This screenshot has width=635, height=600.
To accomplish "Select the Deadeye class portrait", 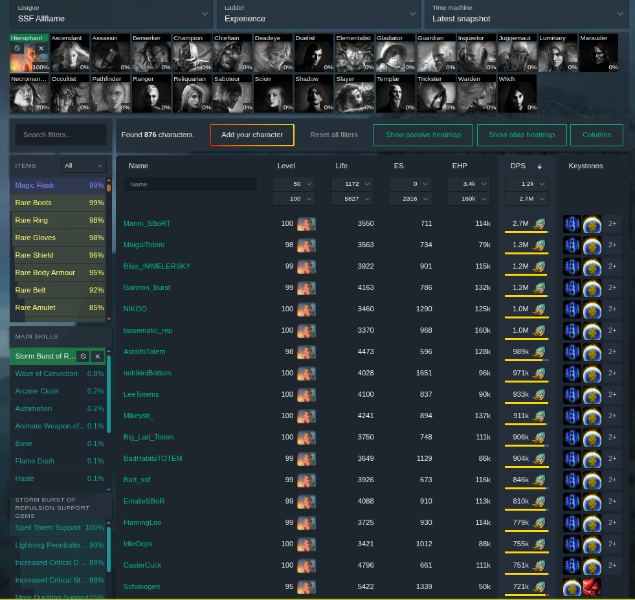I will click(x=273, y=52).
